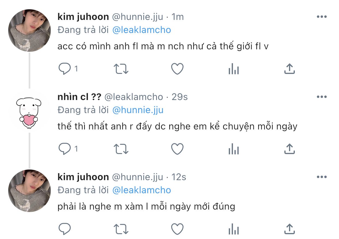View analytics of the leaklamcho tweet

234,149
